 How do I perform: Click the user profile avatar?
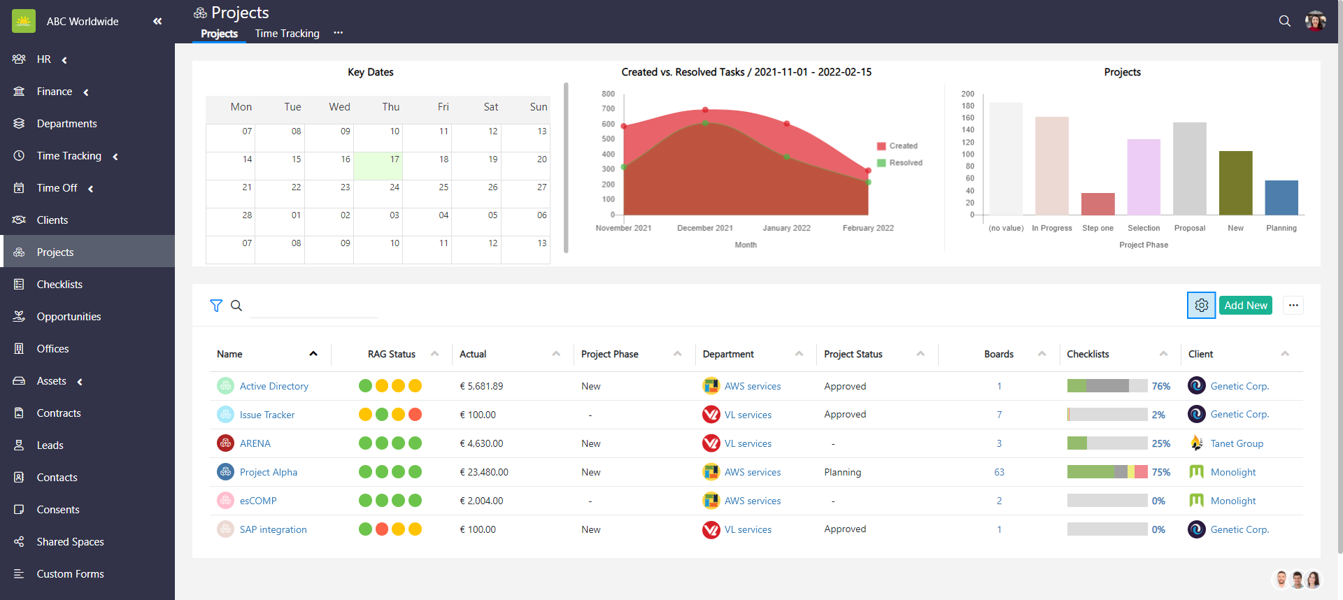pos(1315,21)
